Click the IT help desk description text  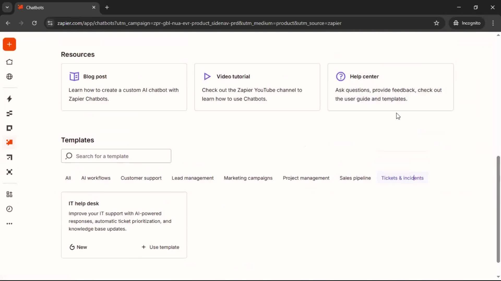click(x=120, y=221)
